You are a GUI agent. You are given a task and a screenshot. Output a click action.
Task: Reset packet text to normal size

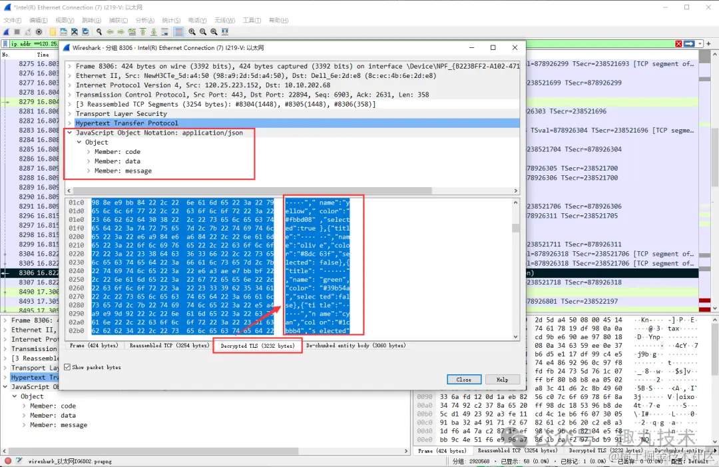coord(214,32)
